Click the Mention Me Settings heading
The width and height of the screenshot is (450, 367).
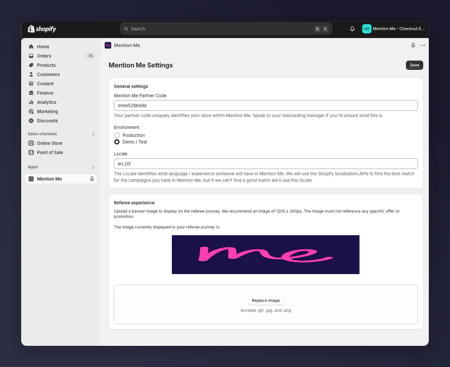(x=141, y=65)
